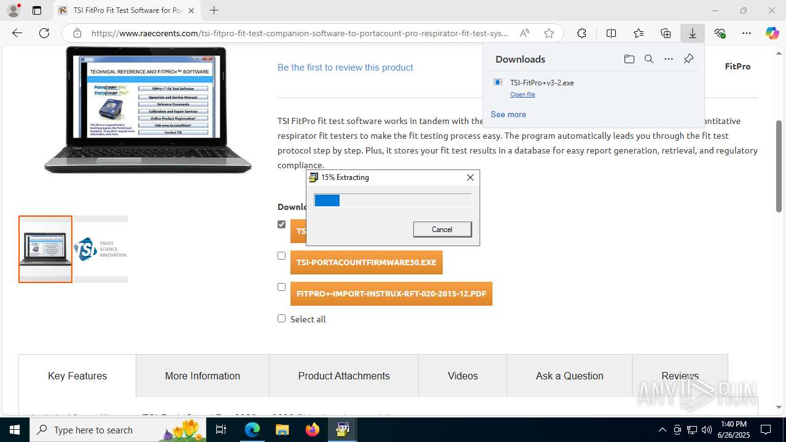The height and width of the screenshot is (442, 786).
Task: Switch to Videos tab
Action: (x=462, y=376)
